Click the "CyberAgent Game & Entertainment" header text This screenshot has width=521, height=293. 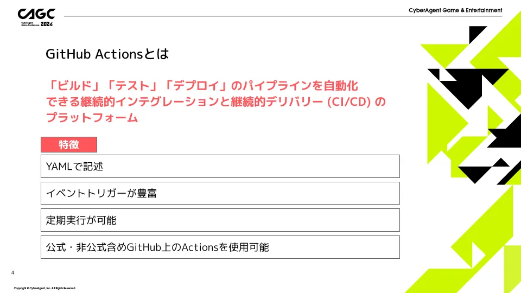pos(455,10)
